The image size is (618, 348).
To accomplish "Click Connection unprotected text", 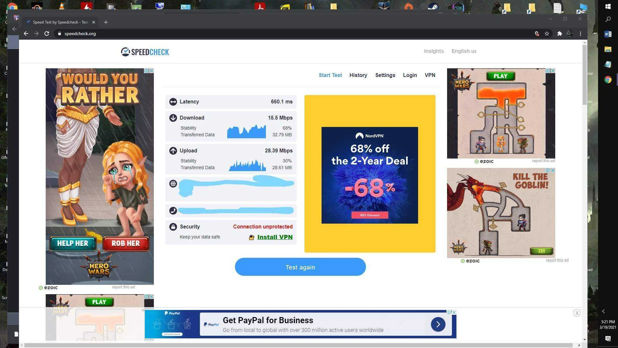I will (x=263, y=227).
